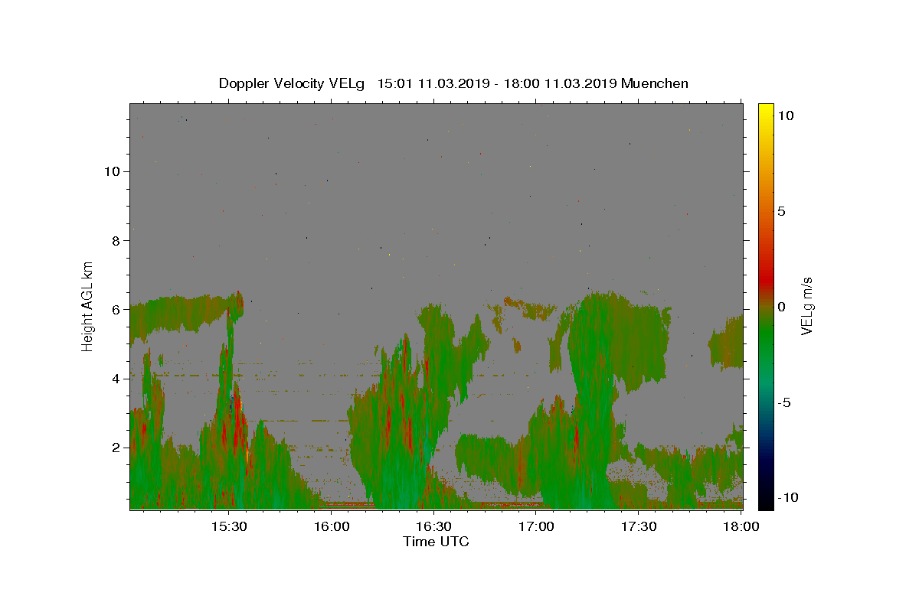This screenshot has height=612, width=919.
Task: Click the 'Height AGL km' axis label
Action: click(88, 306)
